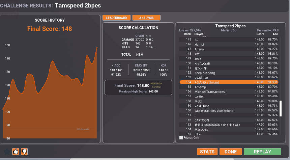Viewport: 290px width, 160px height.
Task: Select leaderboard player Tchamp
Action: pos(229,87)
